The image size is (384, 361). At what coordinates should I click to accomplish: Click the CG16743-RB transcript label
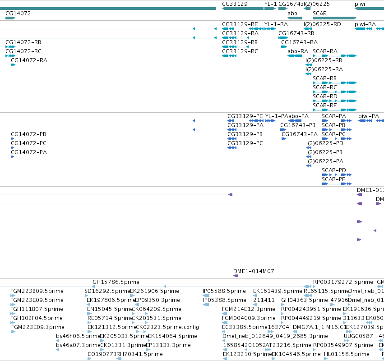[x=296, y=33]
